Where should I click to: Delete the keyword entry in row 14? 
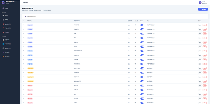204,81
